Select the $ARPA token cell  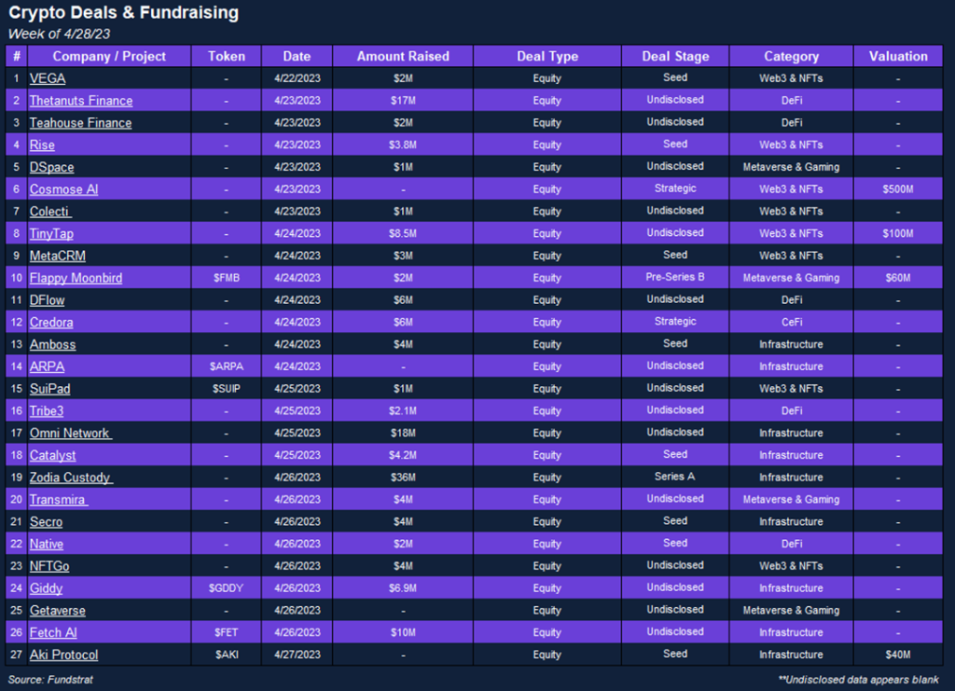227,366
